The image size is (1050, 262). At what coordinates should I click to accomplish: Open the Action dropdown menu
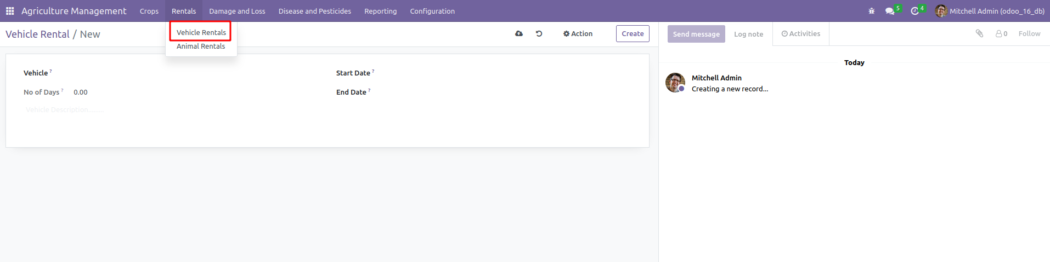coord(578,34)
